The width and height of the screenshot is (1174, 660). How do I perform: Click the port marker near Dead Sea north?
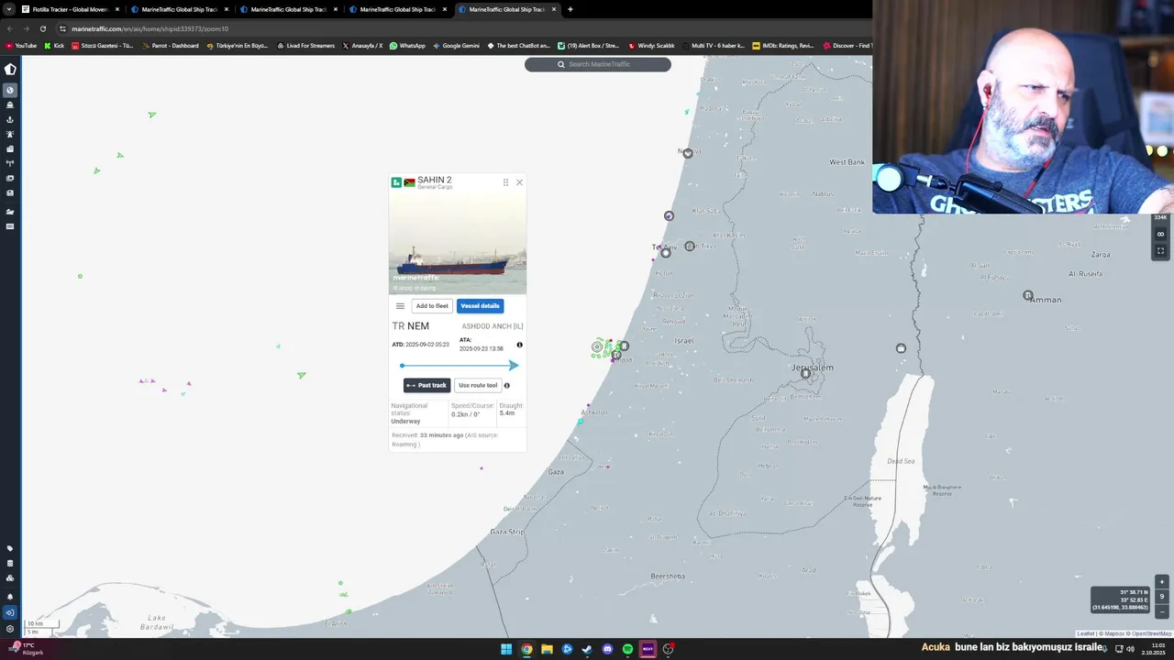pos(901,348)
